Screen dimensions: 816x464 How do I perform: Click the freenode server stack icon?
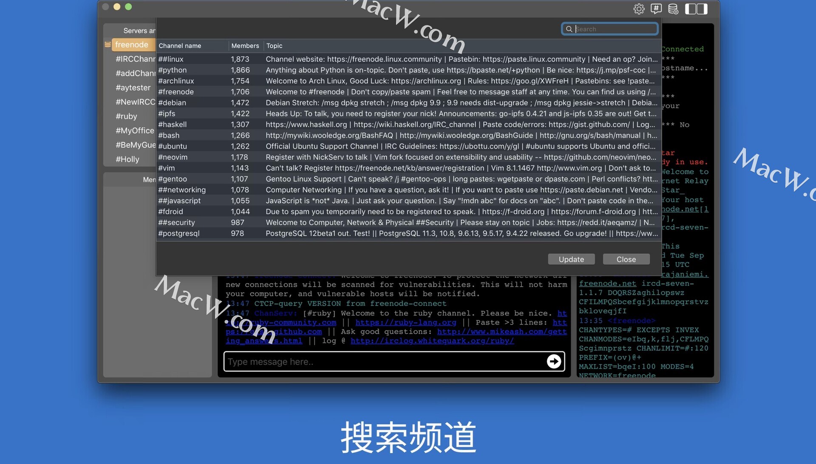click(x=108, y=45)
